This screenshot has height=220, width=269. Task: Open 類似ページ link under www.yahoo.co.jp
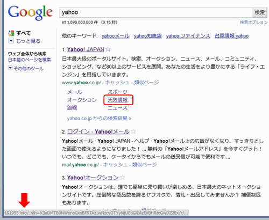pyautogui.click(x=146, y=83)
